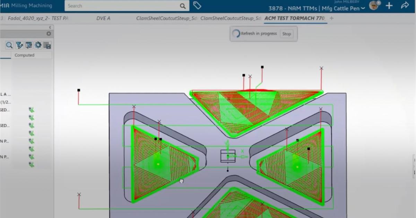Expand the tree item labeled (1/2
The image size is (416, 218).
8,102
